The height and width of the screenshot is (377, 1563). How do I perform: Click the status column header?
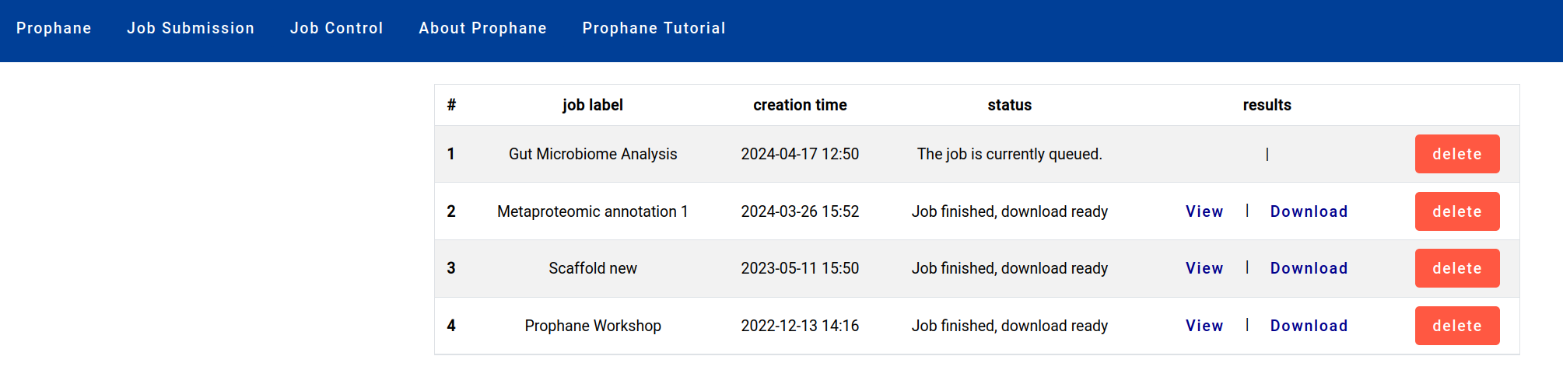(x=1009, y=105)
